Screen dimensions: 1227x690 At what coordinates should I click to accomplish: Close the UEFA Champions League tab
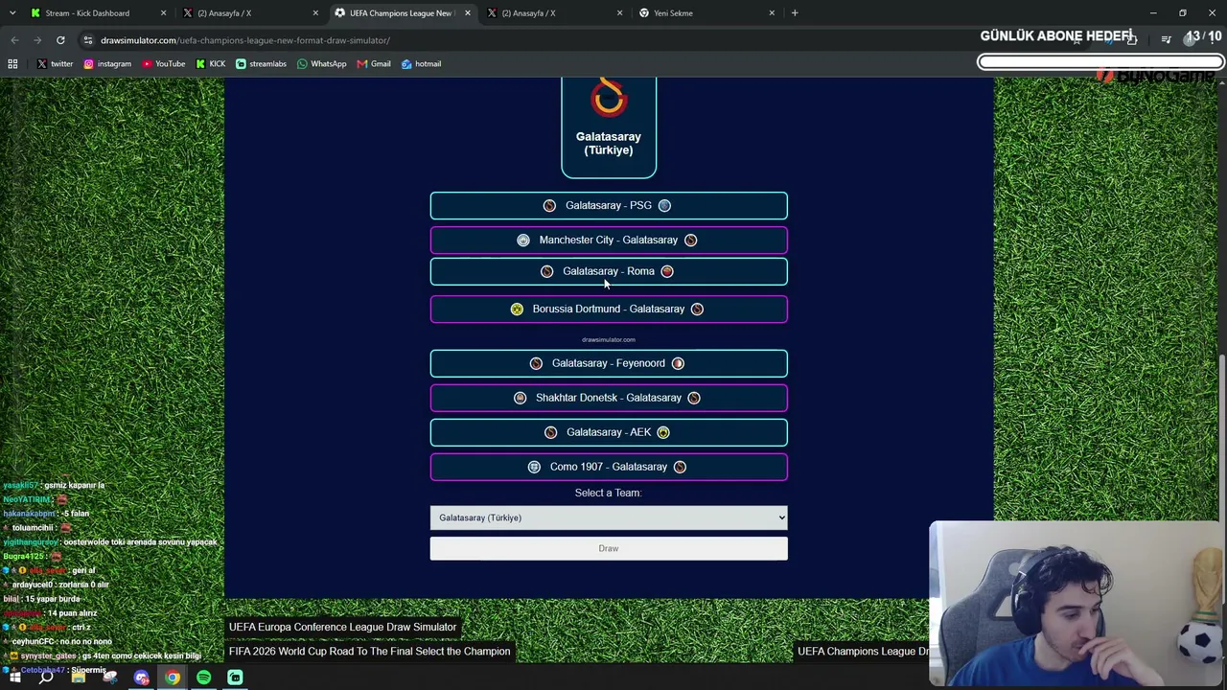(x=468, y=13)
